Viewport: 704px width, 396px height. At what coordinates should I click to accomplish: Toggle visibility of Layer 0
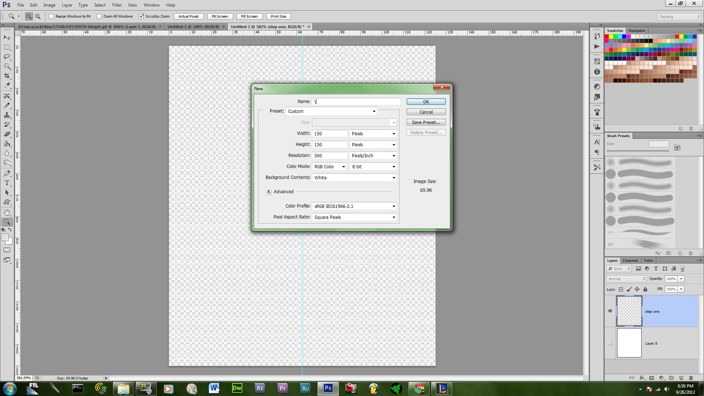(x=610, y=343)
